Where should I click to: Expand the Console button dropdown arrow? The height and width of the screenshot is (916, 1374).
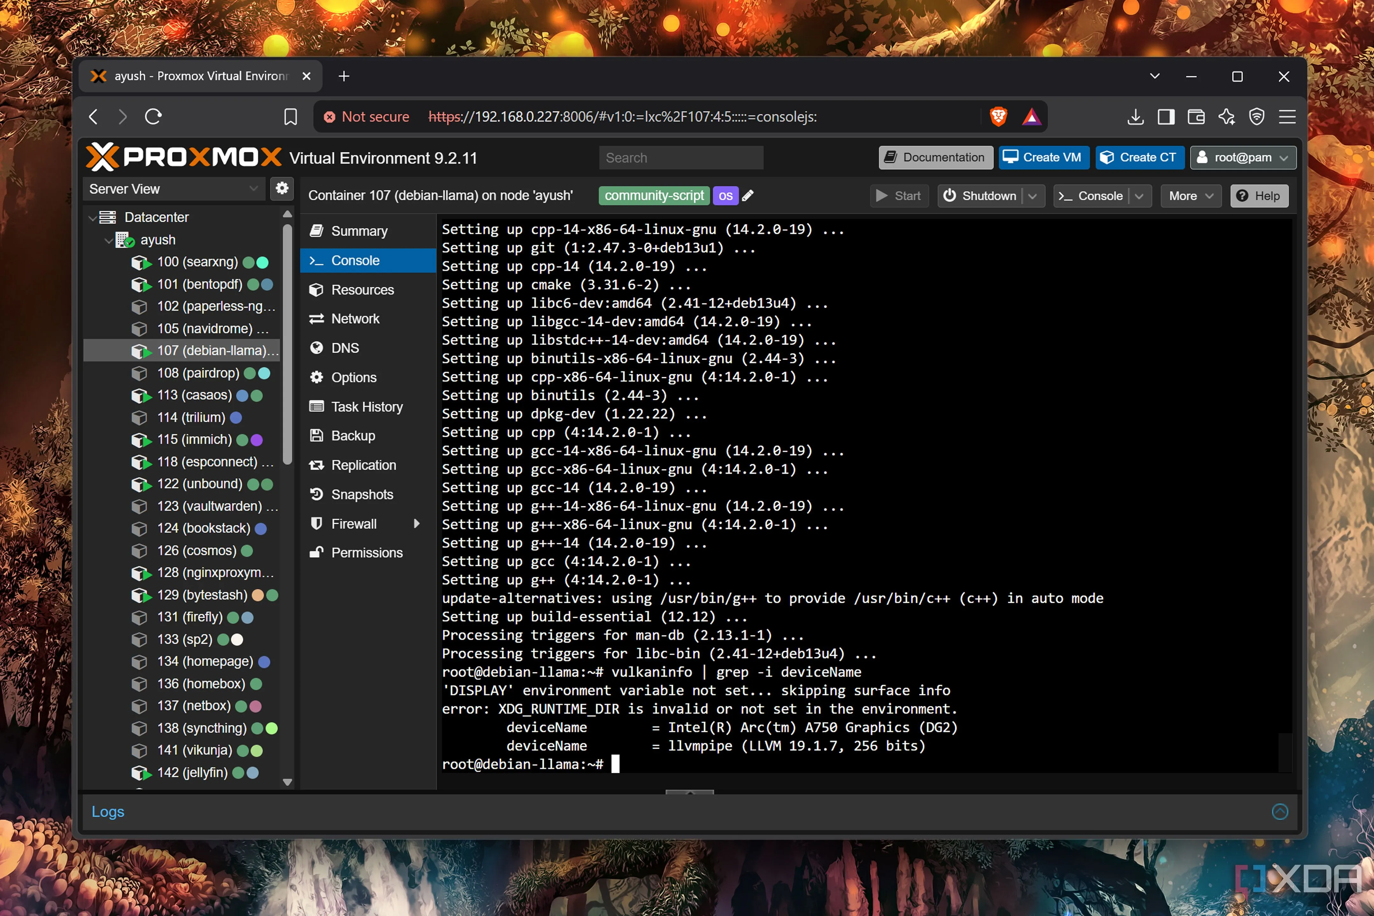tap(1139, 196)
